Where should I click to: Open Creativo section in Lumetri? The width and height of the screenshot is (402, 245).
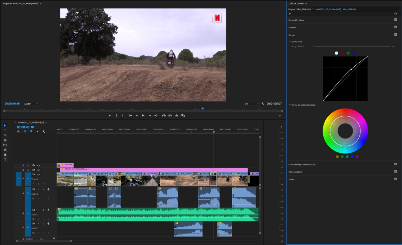pyautogui.click(x=292, y=27)
